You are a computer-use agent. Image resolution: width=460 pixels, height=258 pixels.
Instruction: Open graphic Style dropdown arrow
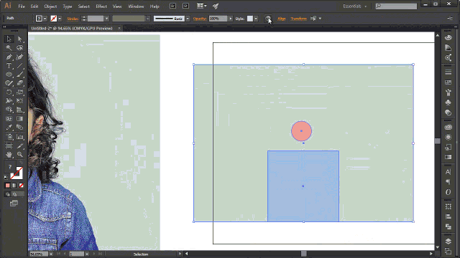coord(256,19)
